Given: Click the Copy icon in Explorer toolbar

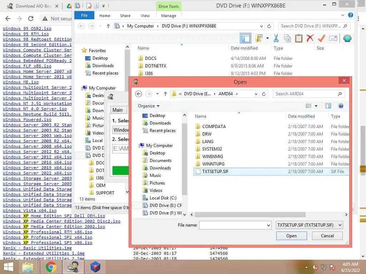Looking at the screenshot, I should [x=287, y=38].
